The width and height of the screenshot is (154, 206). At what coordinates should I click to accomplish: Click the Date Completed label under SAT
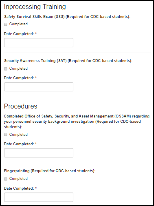tap(19, 78)
